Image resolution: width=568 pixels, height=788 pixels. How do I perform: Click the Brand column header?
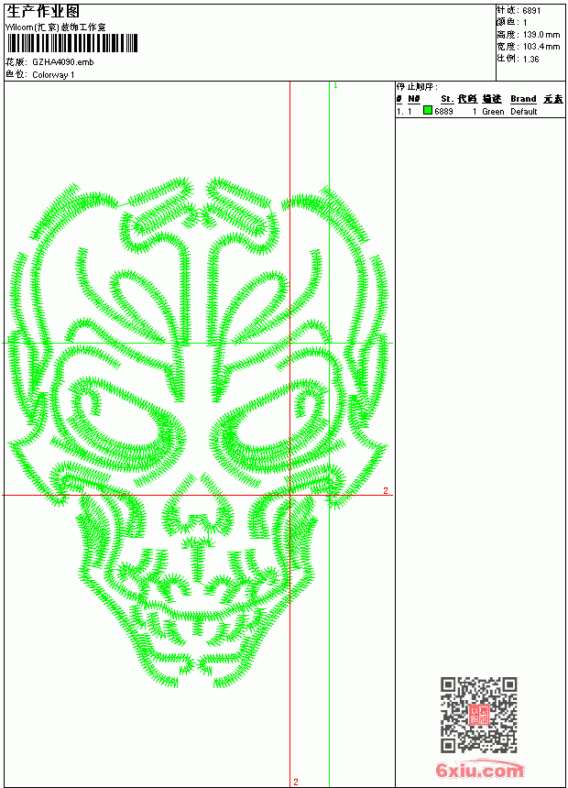523,99
